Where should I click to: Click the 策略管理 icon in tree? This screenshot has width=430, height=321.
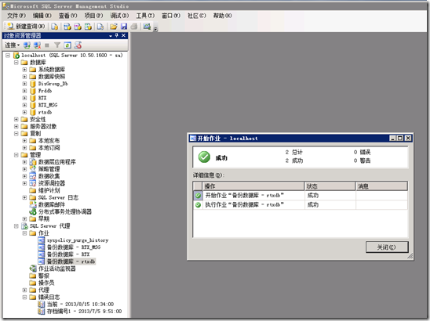[x=33, y=169]
